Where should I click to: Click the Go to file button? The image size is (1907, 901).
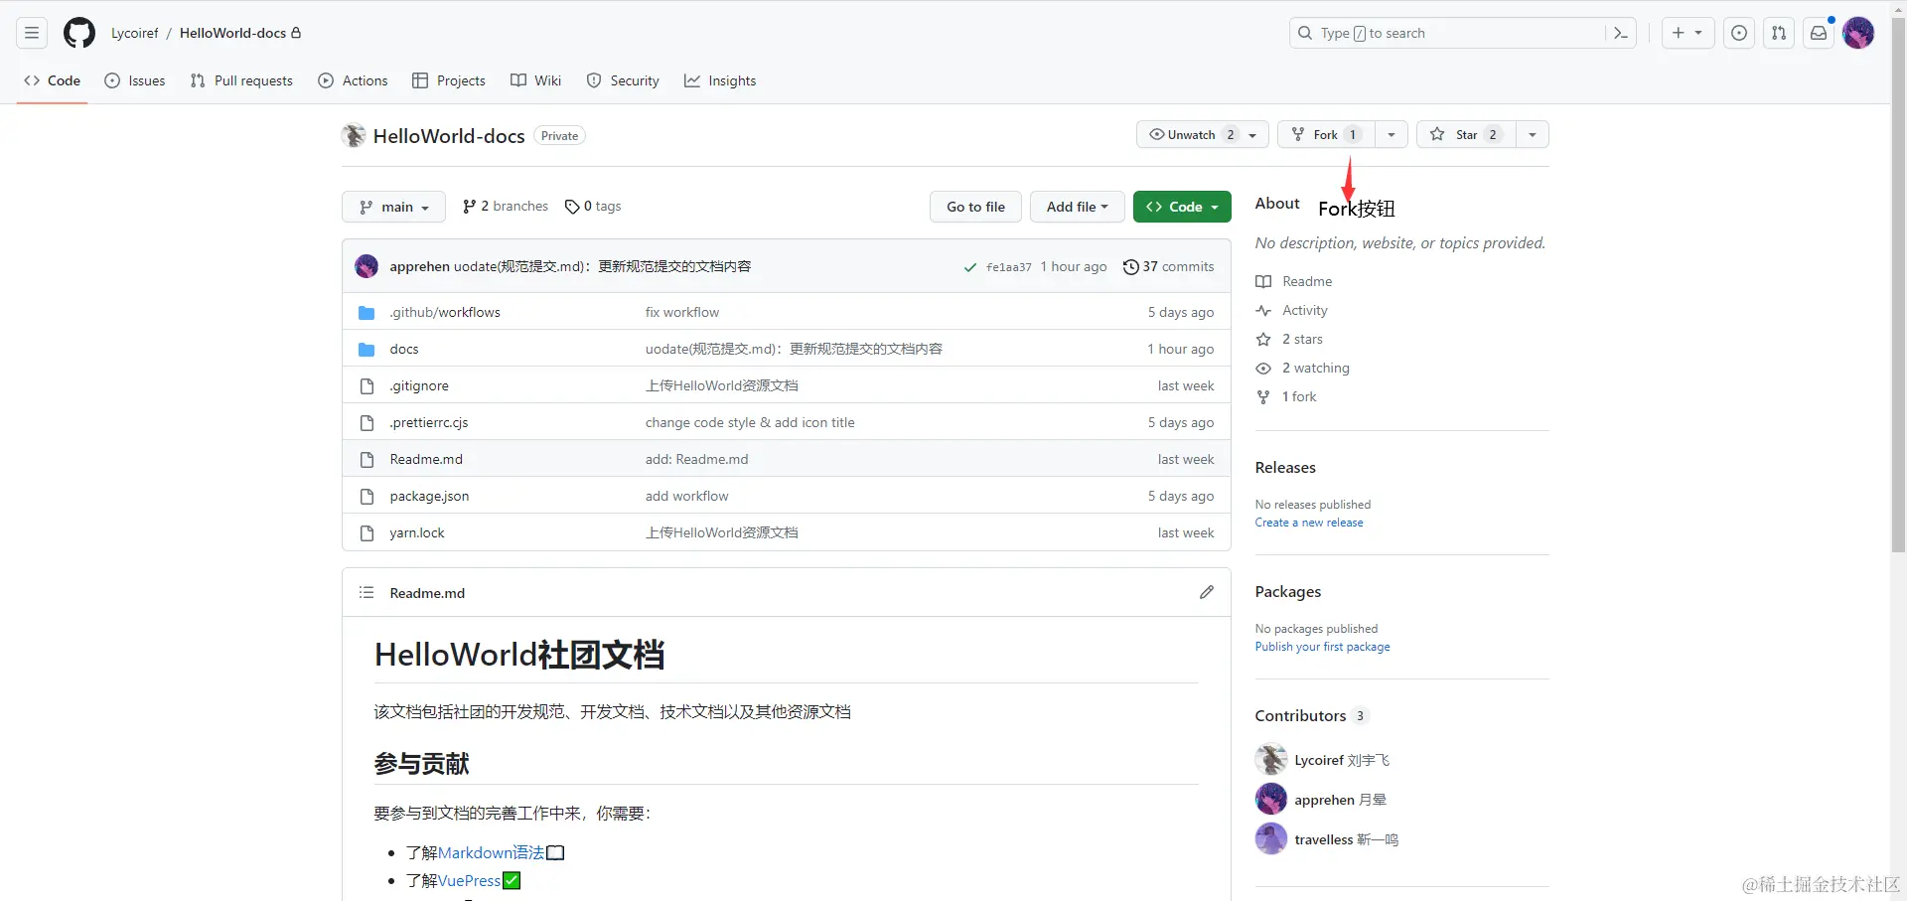coord(975,207)
